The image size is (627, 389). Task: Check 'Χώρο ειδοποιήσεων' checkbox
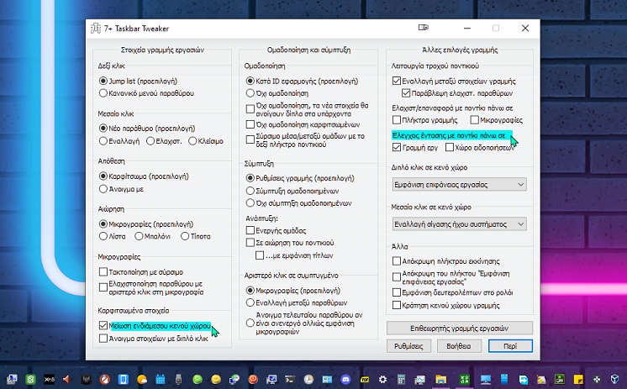pos(450,148)
